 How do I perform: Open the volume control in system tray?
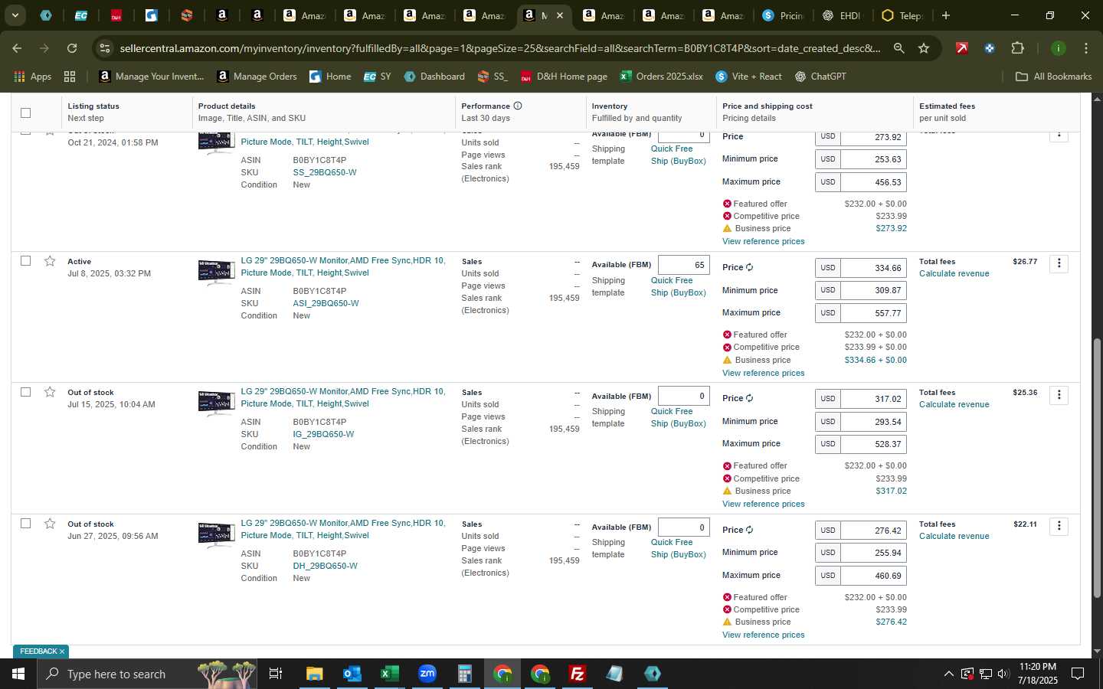1003,674
